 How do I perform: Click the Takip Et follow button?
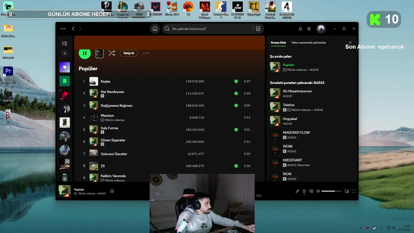coord(129,53)
